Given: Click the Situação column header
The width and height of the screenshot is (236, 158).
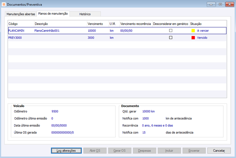Looking at the screenshot, I should pyautogui.click(x=208, y=24).
